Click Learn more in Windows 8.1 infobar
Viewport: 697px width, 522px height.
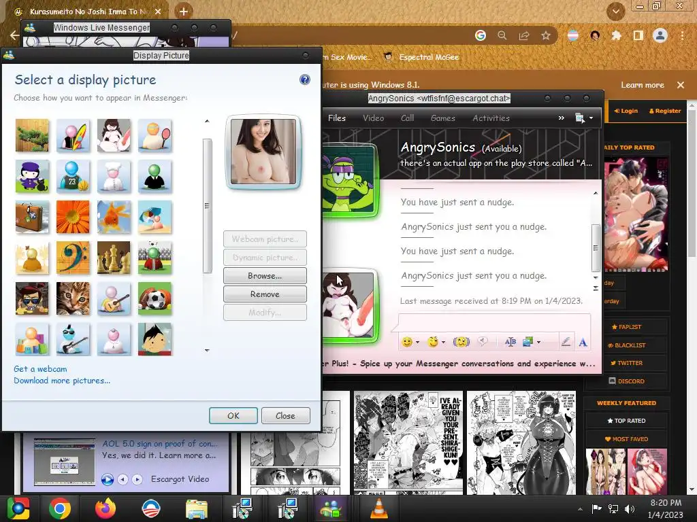point(643,85)
